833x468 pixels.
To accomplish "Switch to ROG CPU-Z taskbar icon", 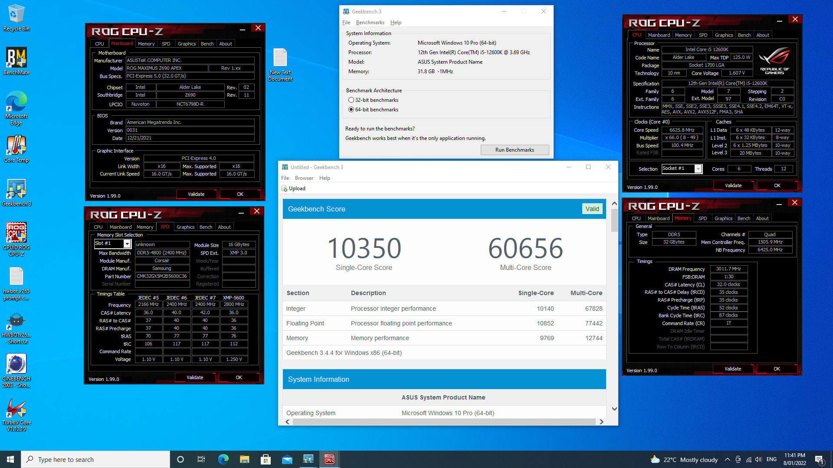I will pos(329,459).
